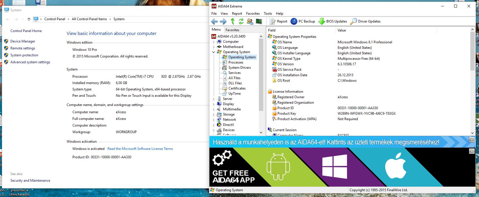Launch the Report wizard toolbar button
479x197 pixels.
278,21
